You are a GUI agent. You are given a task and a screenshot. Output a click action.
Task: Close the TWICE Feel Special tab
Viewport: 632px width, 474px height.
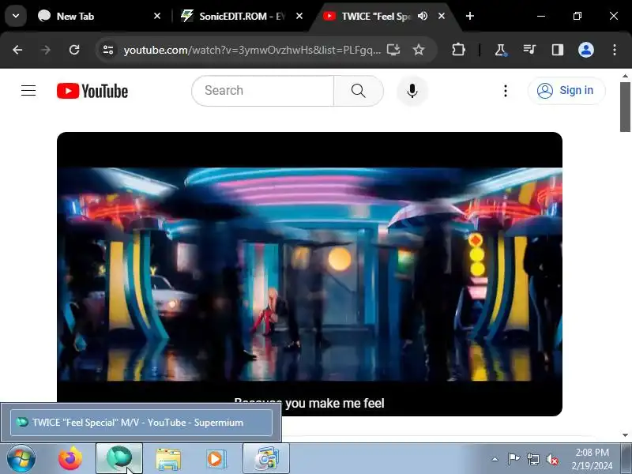[442, 16]
